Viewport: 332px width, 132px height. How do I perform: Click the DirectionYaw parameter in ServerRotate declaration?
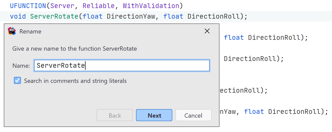[x=131, y=17]
